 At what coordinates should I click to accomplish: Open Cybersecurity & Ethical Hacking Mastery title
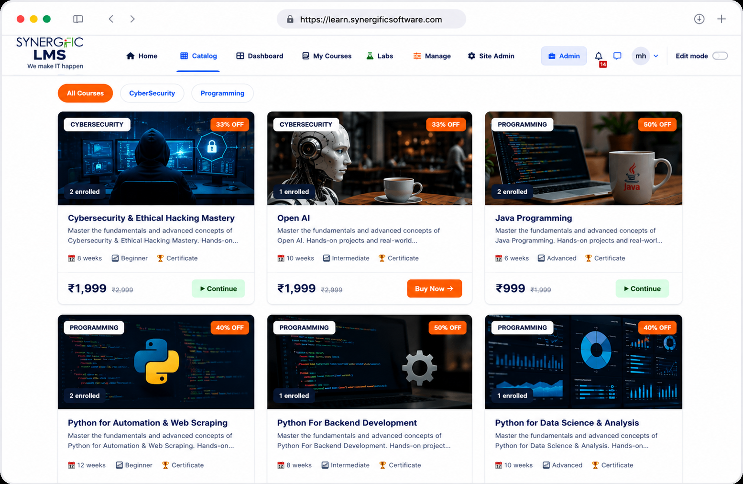point(151,218)
